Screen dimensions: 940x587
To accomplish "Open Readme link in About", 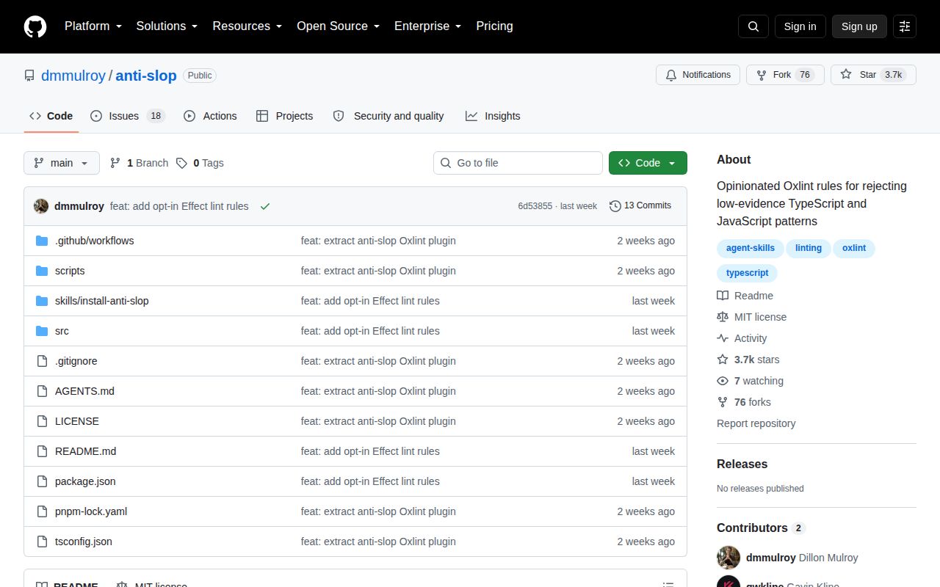I will pyautogui.click(x=745, y=296).
